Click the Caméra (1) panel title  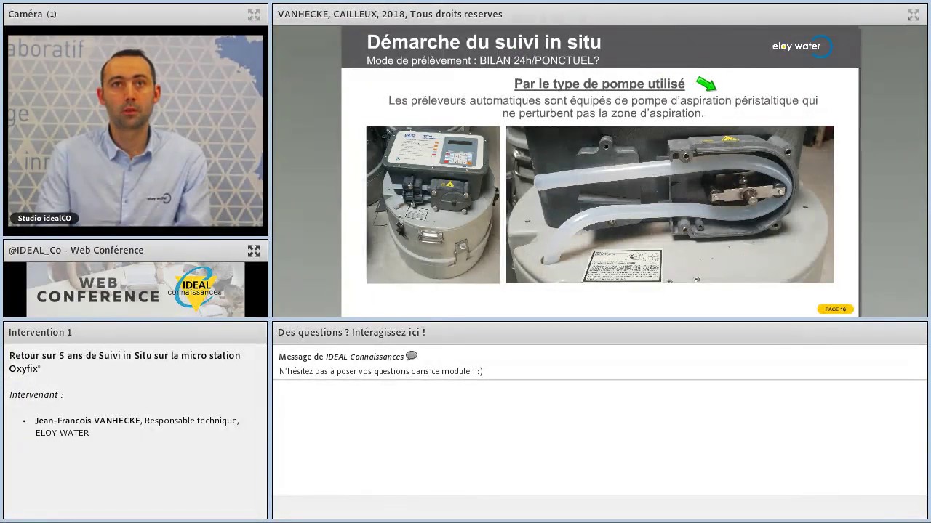(32, 14)
